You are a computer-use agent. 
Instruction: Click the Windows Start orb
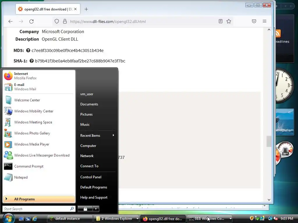pyautogui.click(x=8, y=218)
